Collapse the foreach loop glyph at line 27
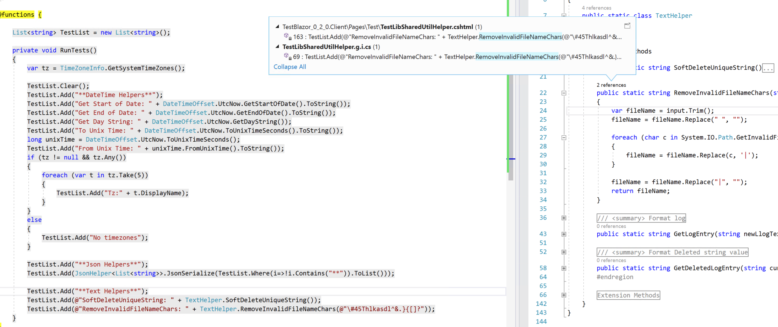The image size is (778, 327). pos(564,137)
